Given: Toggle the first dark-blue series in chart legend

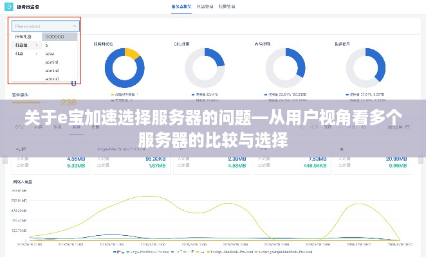Looking at the screenshot, I should click(118, 252).
